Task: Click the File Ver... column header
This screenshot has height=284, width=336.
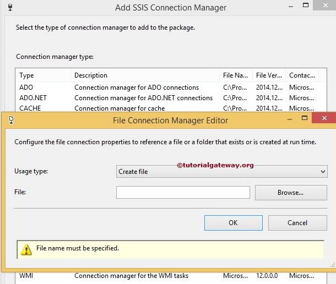Action: pos(269,75)
